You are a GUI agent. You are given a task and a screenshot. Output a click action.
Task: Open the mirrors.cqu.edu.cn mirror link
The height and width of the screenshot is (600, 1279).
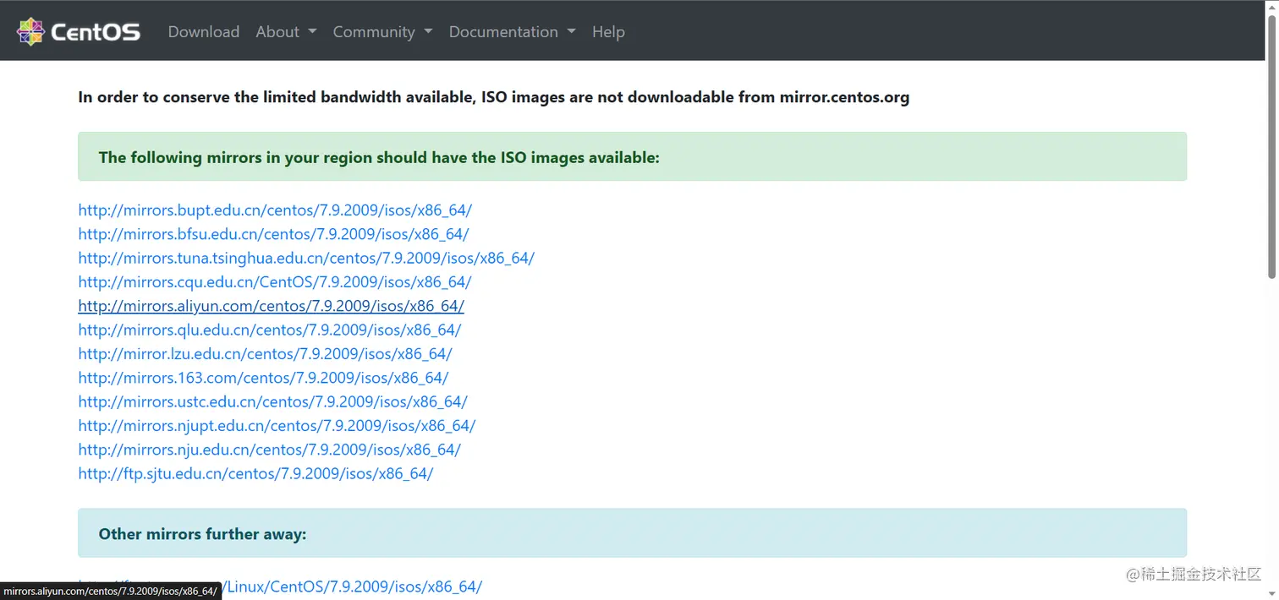click(x=275, y=281)
